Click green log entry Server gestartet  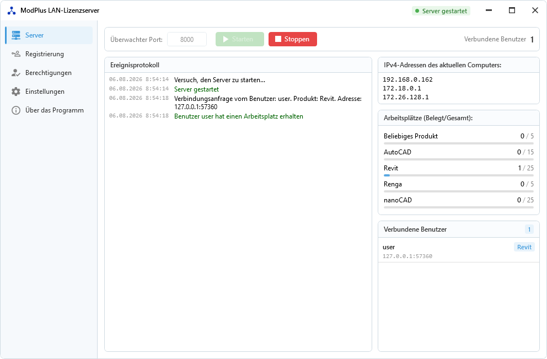pos(196,89)
